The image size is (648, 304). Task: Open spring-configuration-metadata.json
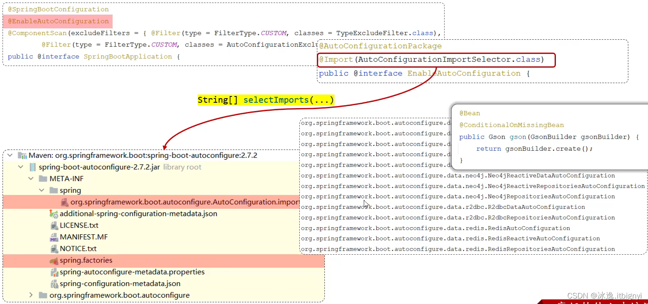(x=120, y=284)
